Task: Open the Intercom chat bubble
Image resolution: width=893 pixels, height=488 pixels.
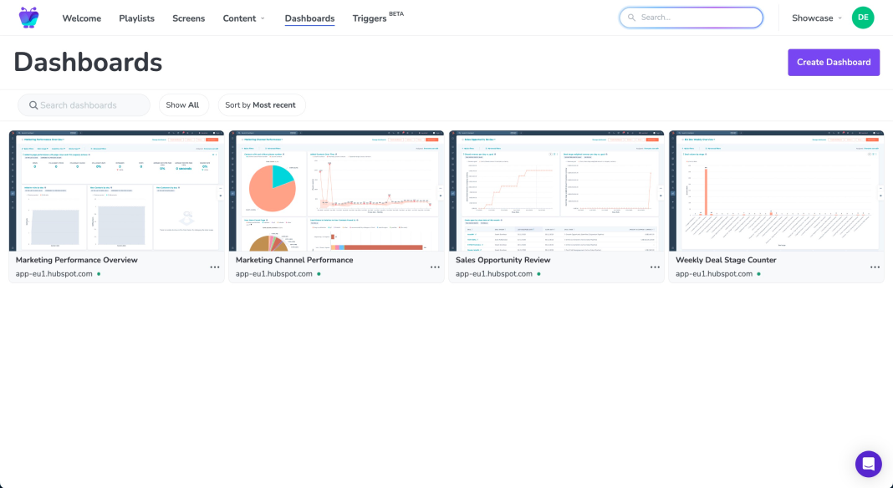Action: coord(868,464)
